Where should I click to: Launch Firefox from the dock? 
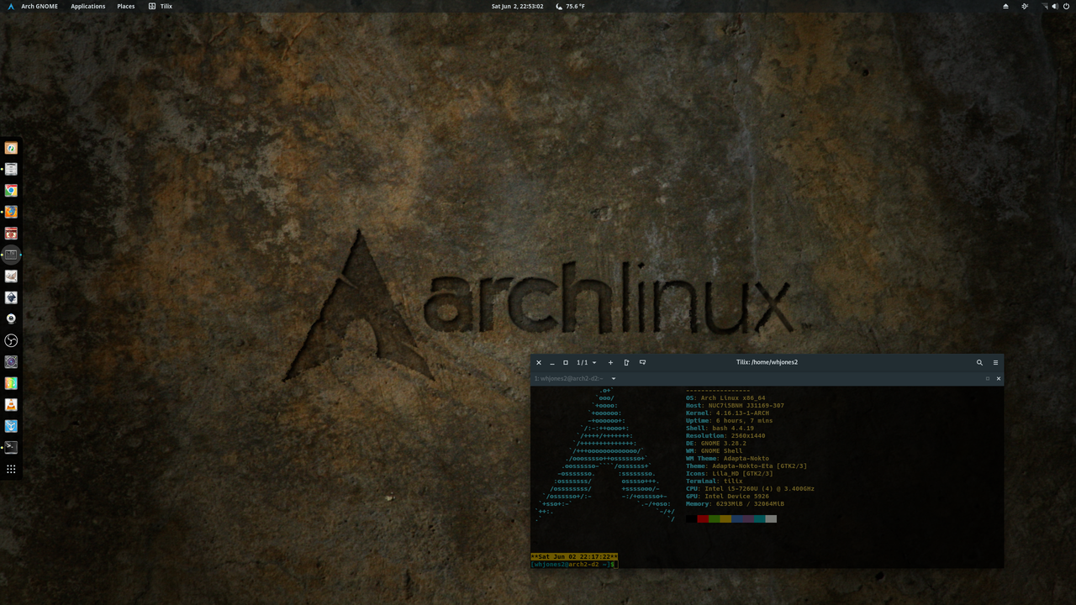[11, 212]
